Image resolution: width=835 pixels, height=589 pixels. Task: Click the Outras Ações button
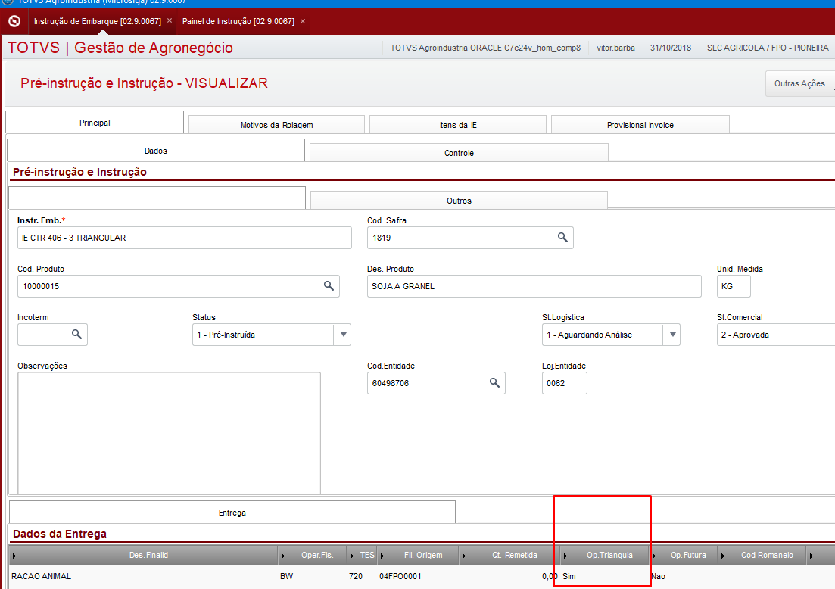pos(799,83)
